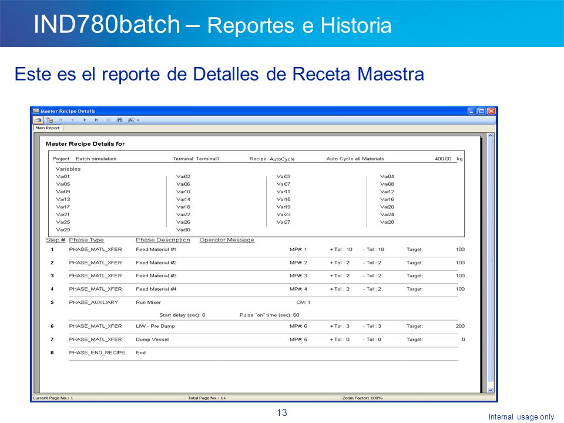Go to first page arrow icon

point(61,120)
